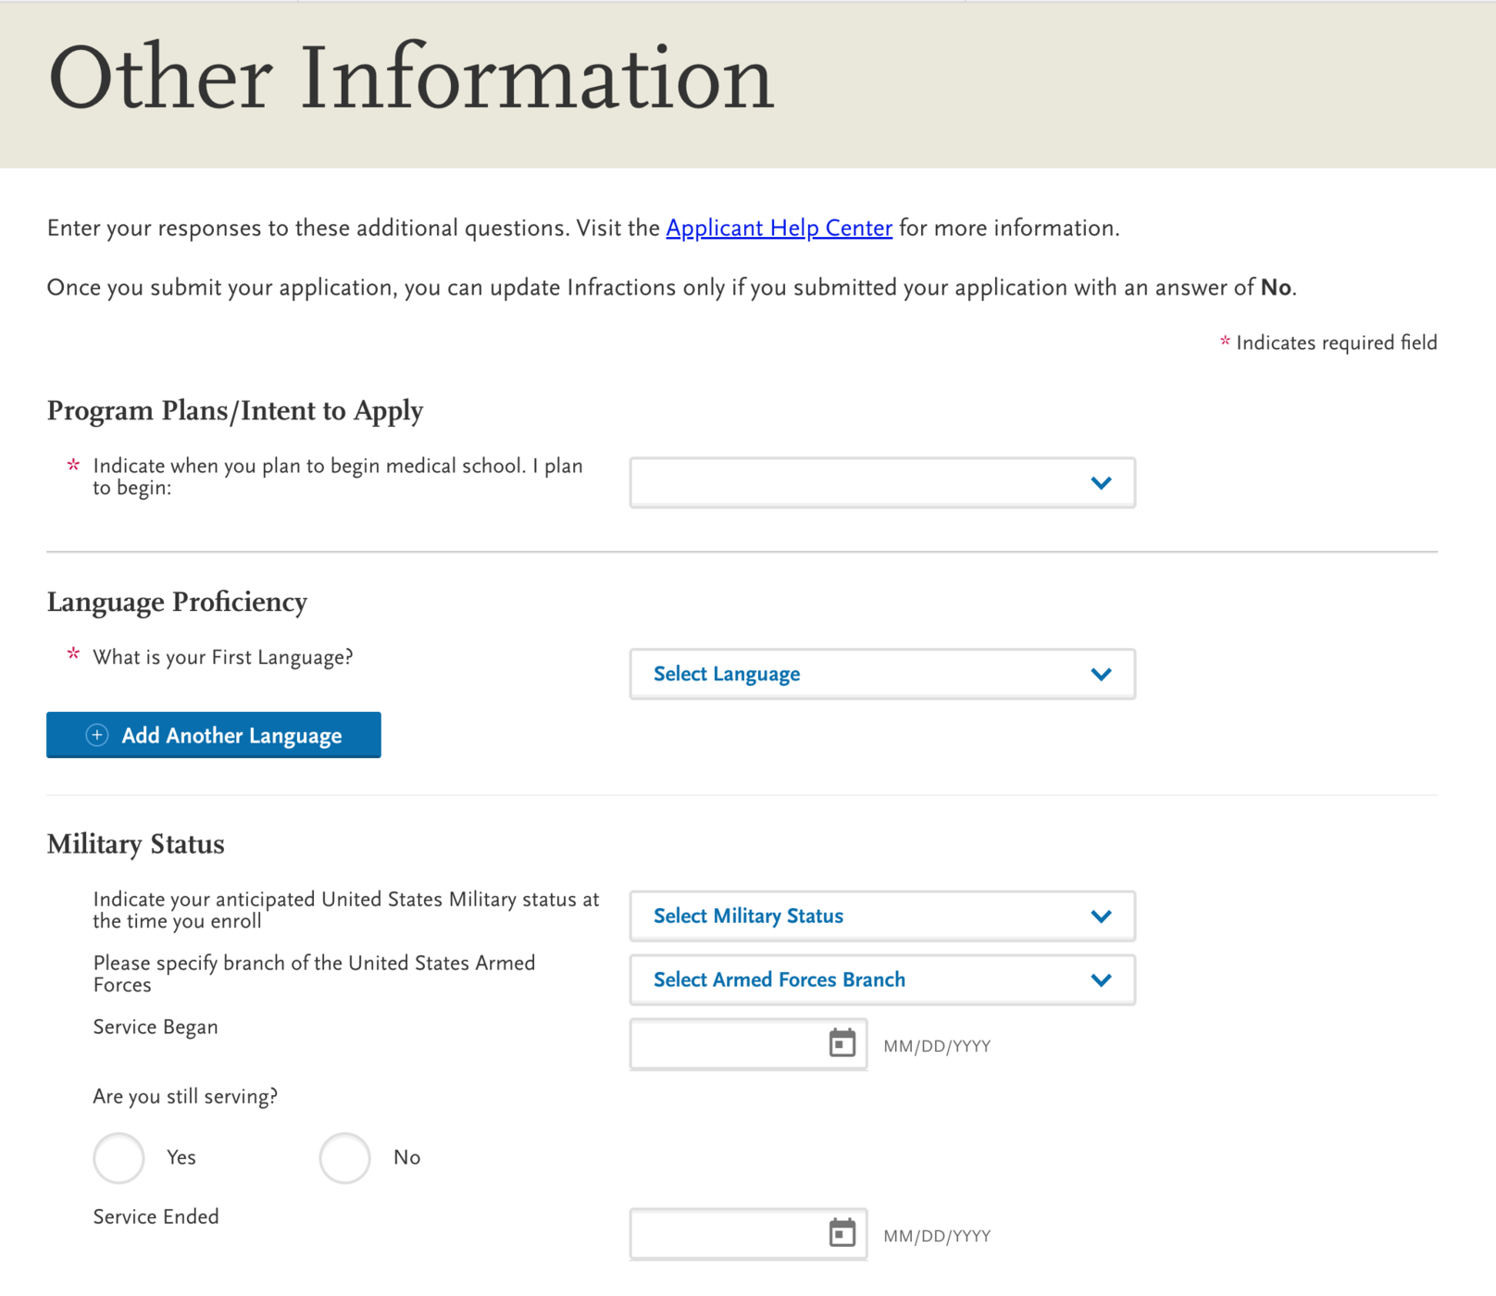
Task: Open the Service Ended calendar picker icon
Action: tap(841, 1232)
